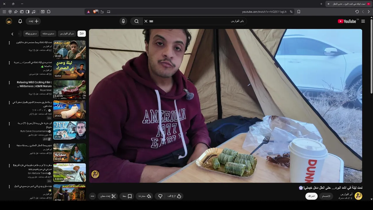The height and width of the screenshot is (210, 373).
Task: Show more filter chips with the arrow
Action: tap(12, 34)
